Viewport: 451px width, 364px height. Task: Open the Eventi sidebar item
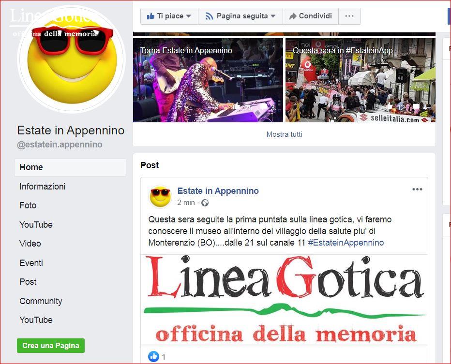(x=31, y=263)
